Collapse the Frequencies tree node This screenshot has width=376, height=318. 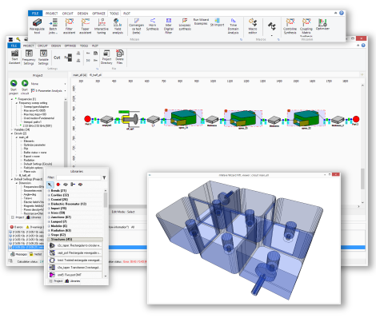(12, 99)
